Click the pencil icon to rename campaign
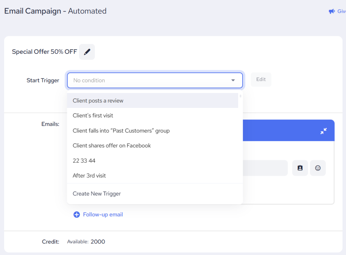This screenshot has height=255, width=346. 87,52
